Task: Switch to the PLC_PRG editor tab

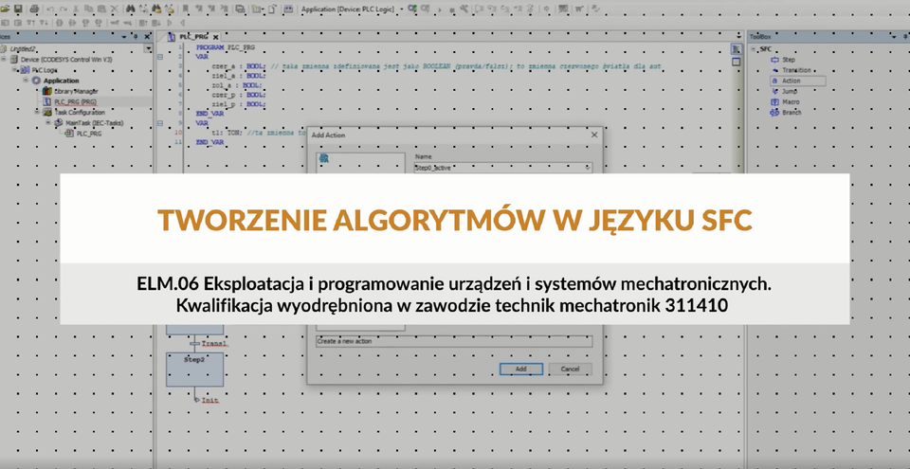Action: (194, 36)
